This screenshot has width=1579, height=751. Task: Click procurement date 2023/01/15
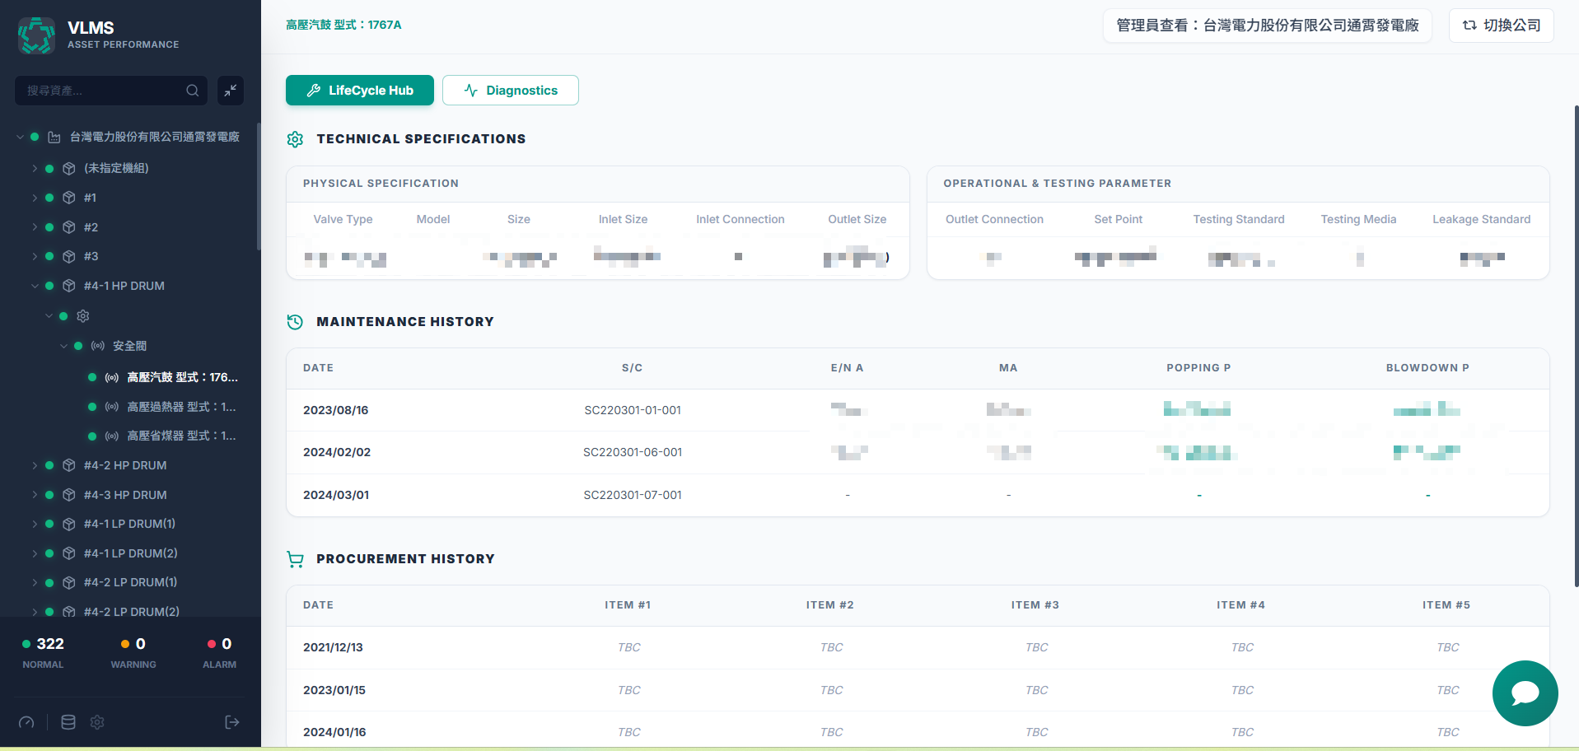[x=334, y=690]
